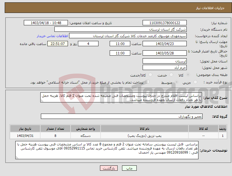Click the response deadline time 11:00 field
The image size is (232, 176).
tap(120, 44)
